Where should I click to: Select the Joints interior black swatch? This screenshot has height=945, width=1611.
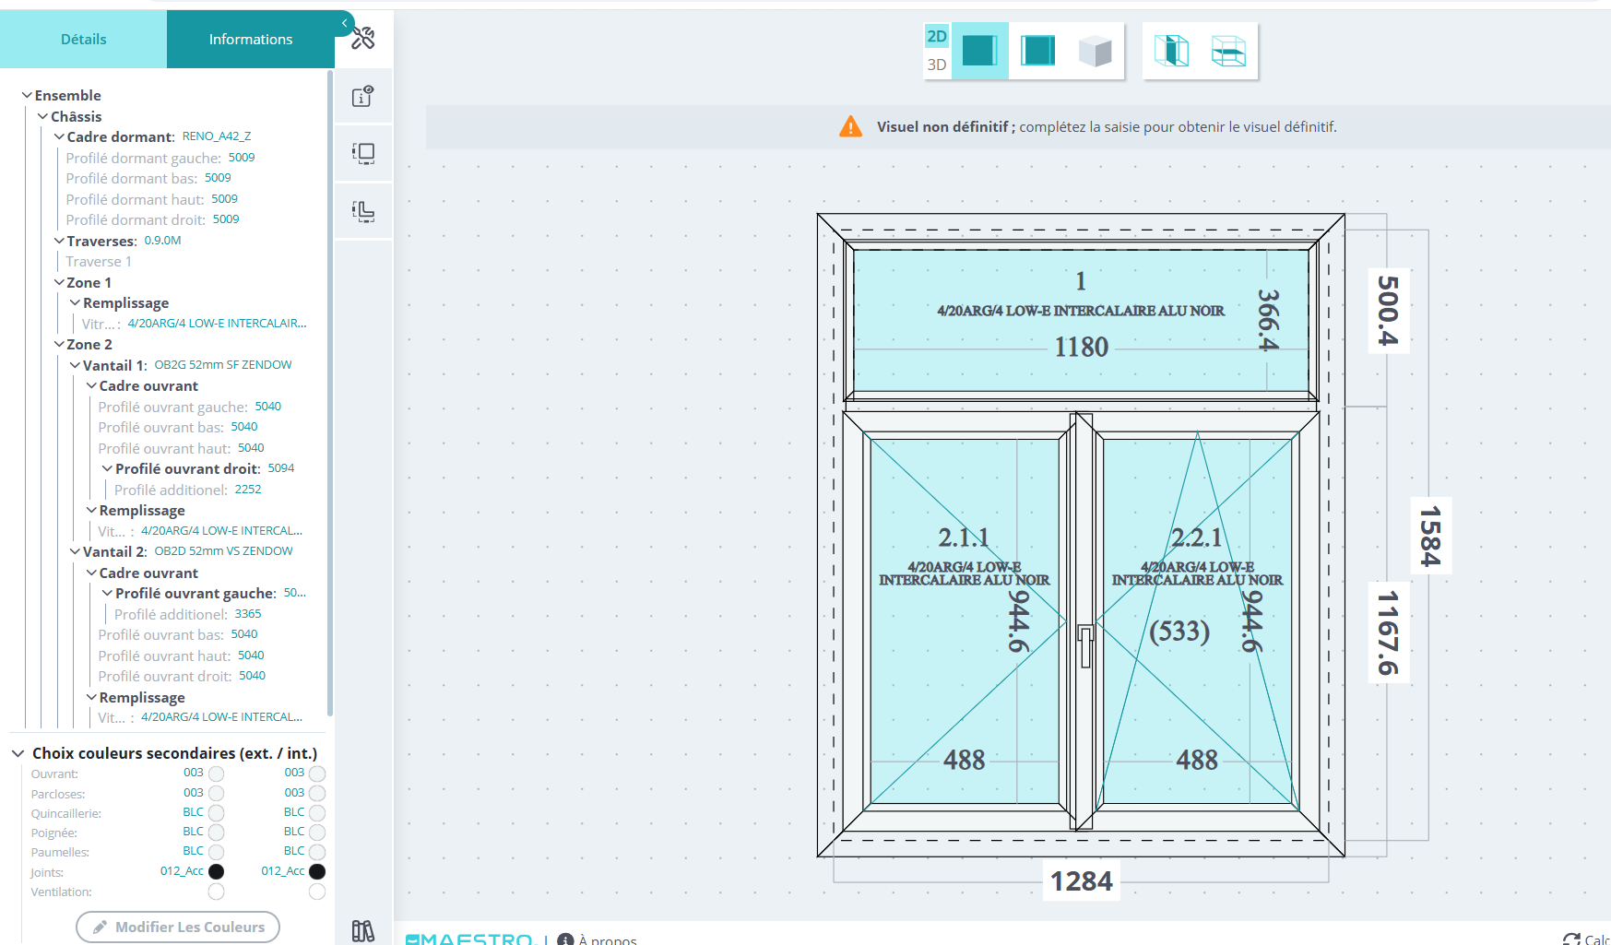point(317,871)
